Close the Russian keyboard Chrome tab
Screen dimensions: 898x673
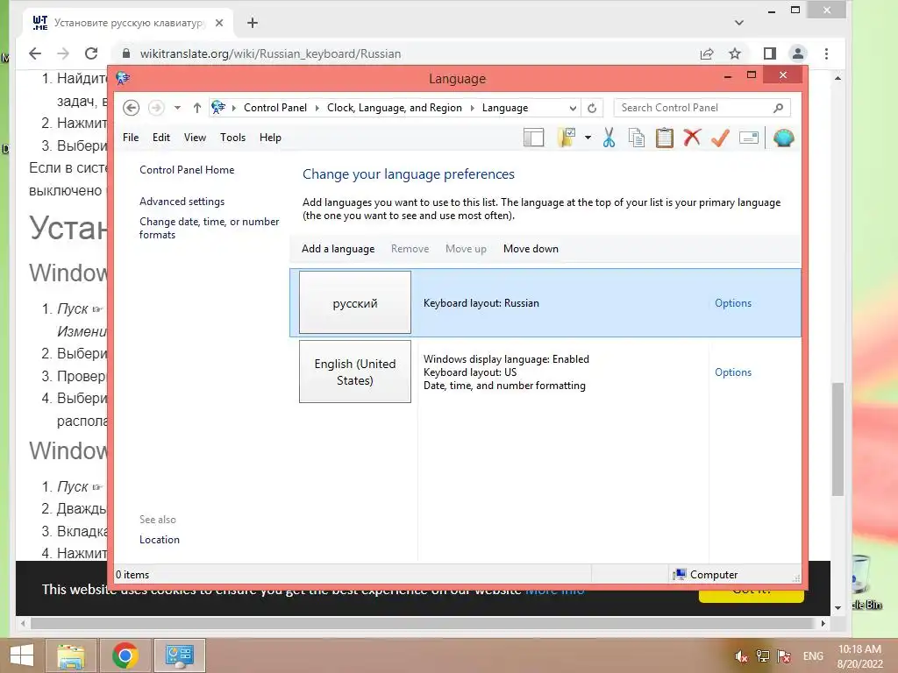[219, 23]
